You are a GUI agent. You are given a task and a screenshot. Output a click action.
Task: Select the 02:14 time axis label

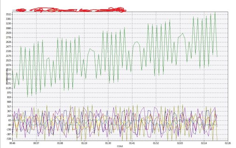204,143
